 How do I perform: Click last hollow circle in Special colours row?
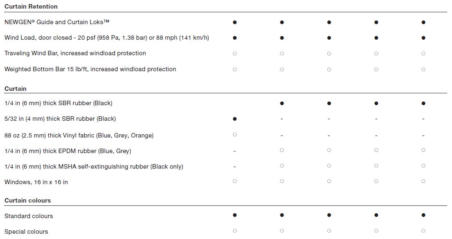click(x=423, y=231)
